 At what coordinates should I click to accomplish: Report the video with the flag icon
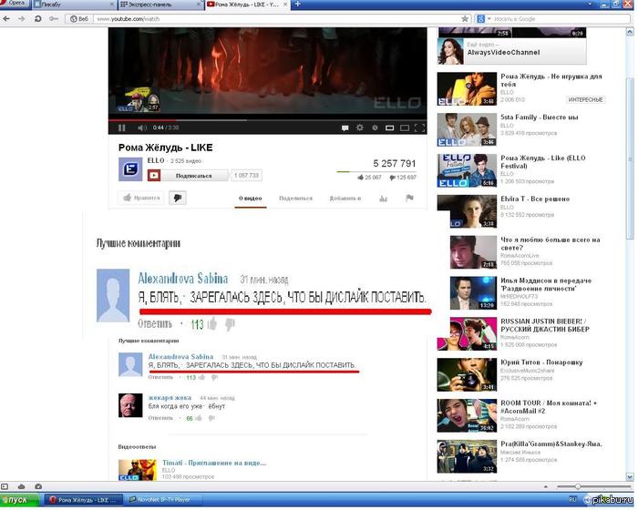click(409, 198)
